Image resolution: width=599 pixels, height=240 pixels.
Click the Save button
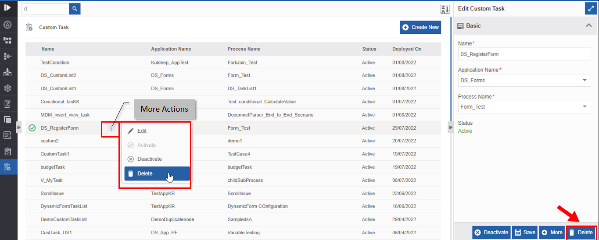coord(525,233)
